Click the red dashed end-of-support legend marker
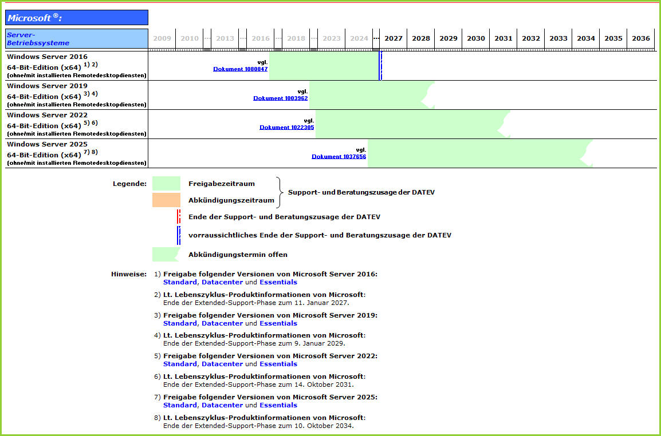The height and width of the screenshot is (436, 661). (x=179, y=216)
